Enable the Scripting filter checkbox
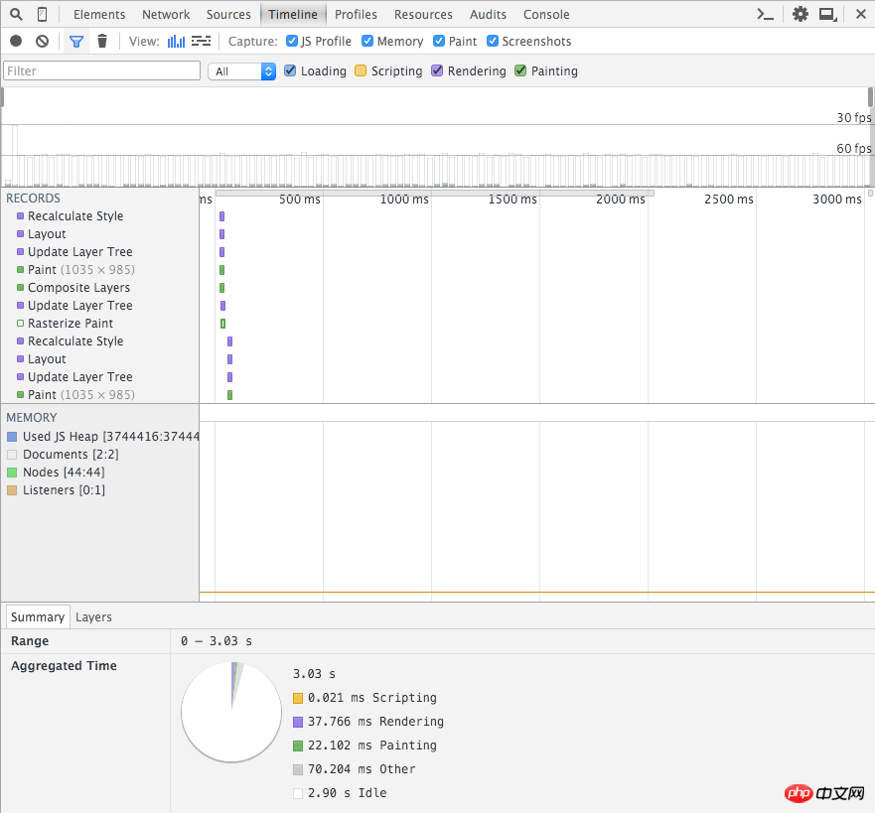This screenshot has width=875, height=813. [361, 71]
